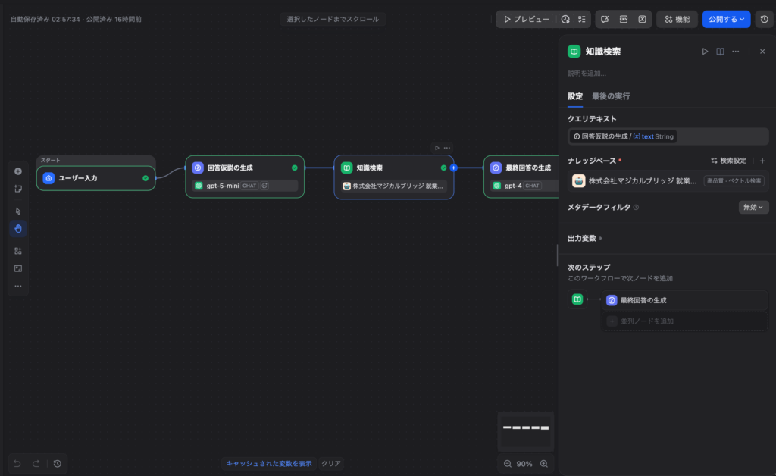This screenshot has width=776, height=476.
Task: Click the 機能 button in top toolbar
Action: coord(677,18)
